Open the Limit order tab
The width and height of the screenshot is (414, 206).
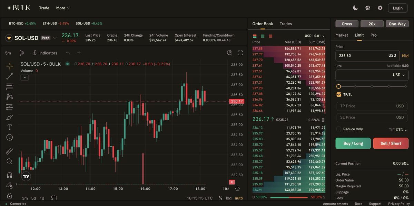tap(359, 35)
